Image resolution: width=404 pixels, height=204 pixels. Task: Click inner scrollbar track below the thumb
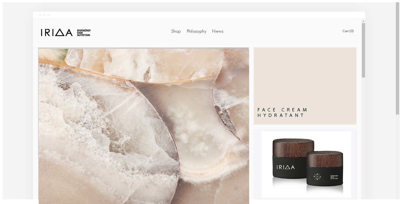click(x=363, y=139)
